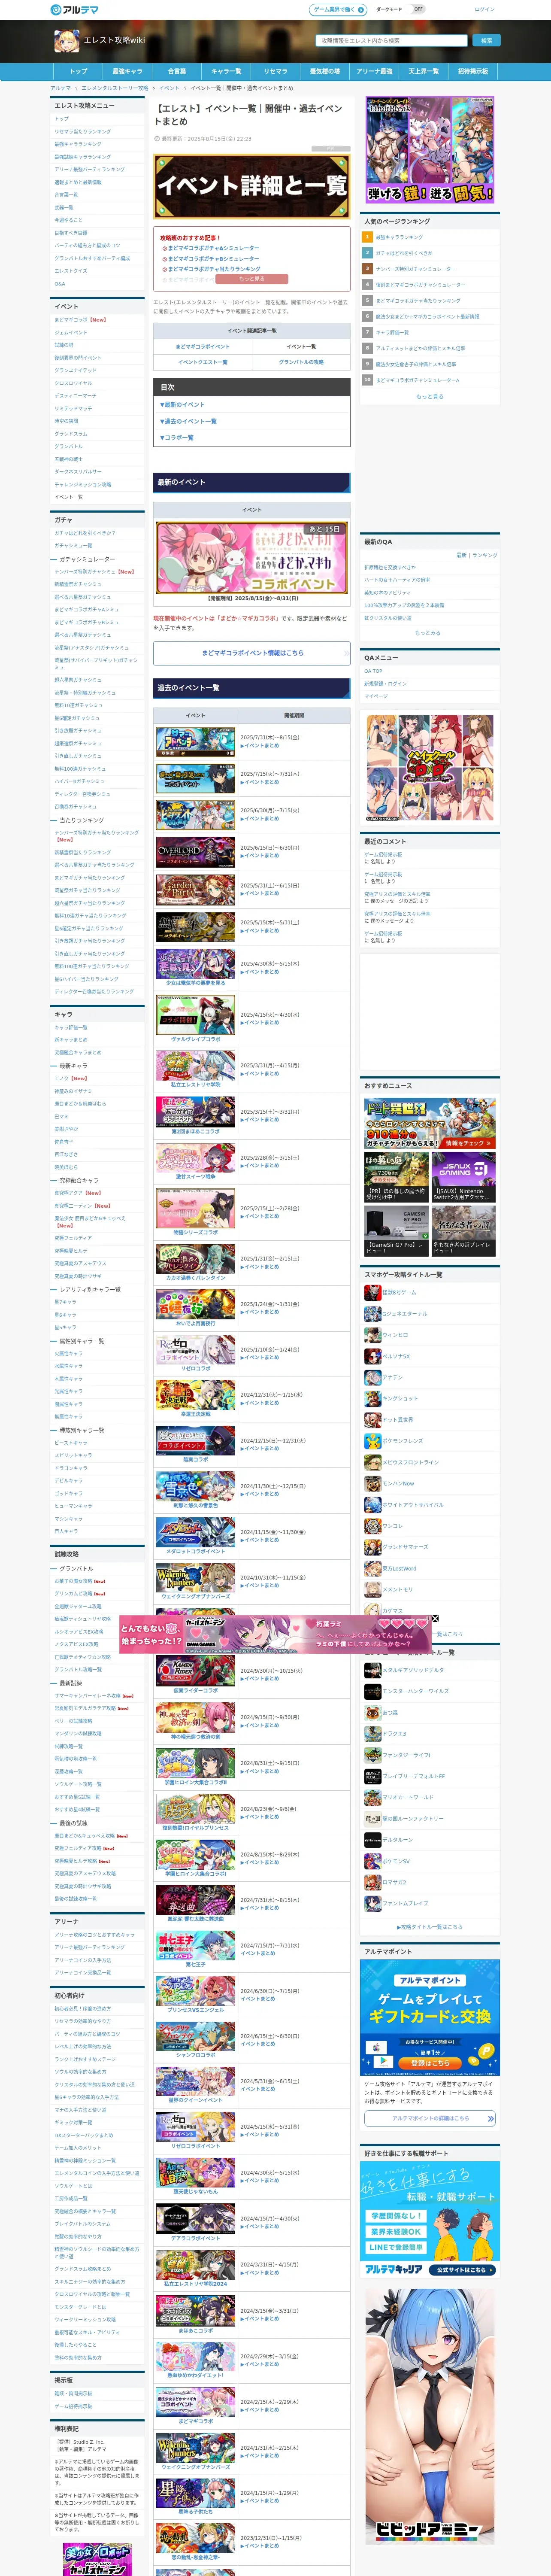Click the ポケモンフレンズ Pikachu icon
Viewport: 551px width, 2576px height.
click(372, 1441)
